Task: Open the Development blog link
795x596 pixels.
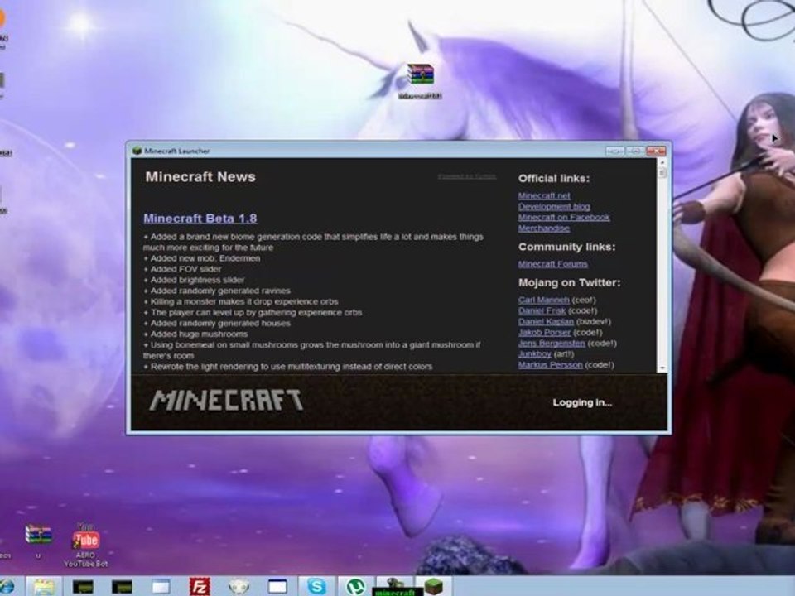Action: tap(554, 207)
